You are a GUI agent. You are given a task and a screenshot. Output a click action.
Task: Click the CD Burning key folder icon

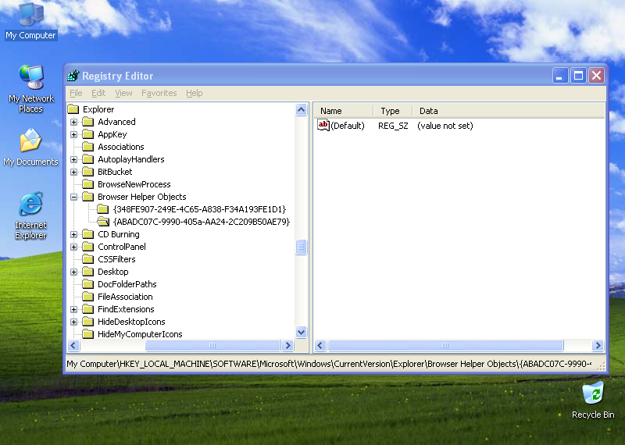(x=88, y=234)
